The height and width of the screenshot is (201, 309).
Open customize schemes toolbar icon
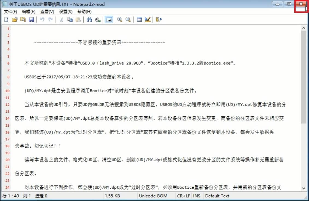click(x=148, y=20)
